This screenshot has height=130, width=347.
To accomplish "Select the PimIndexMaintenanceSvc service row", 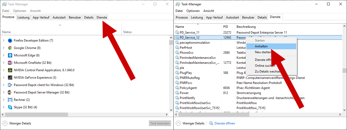I will tap(259, 57).
